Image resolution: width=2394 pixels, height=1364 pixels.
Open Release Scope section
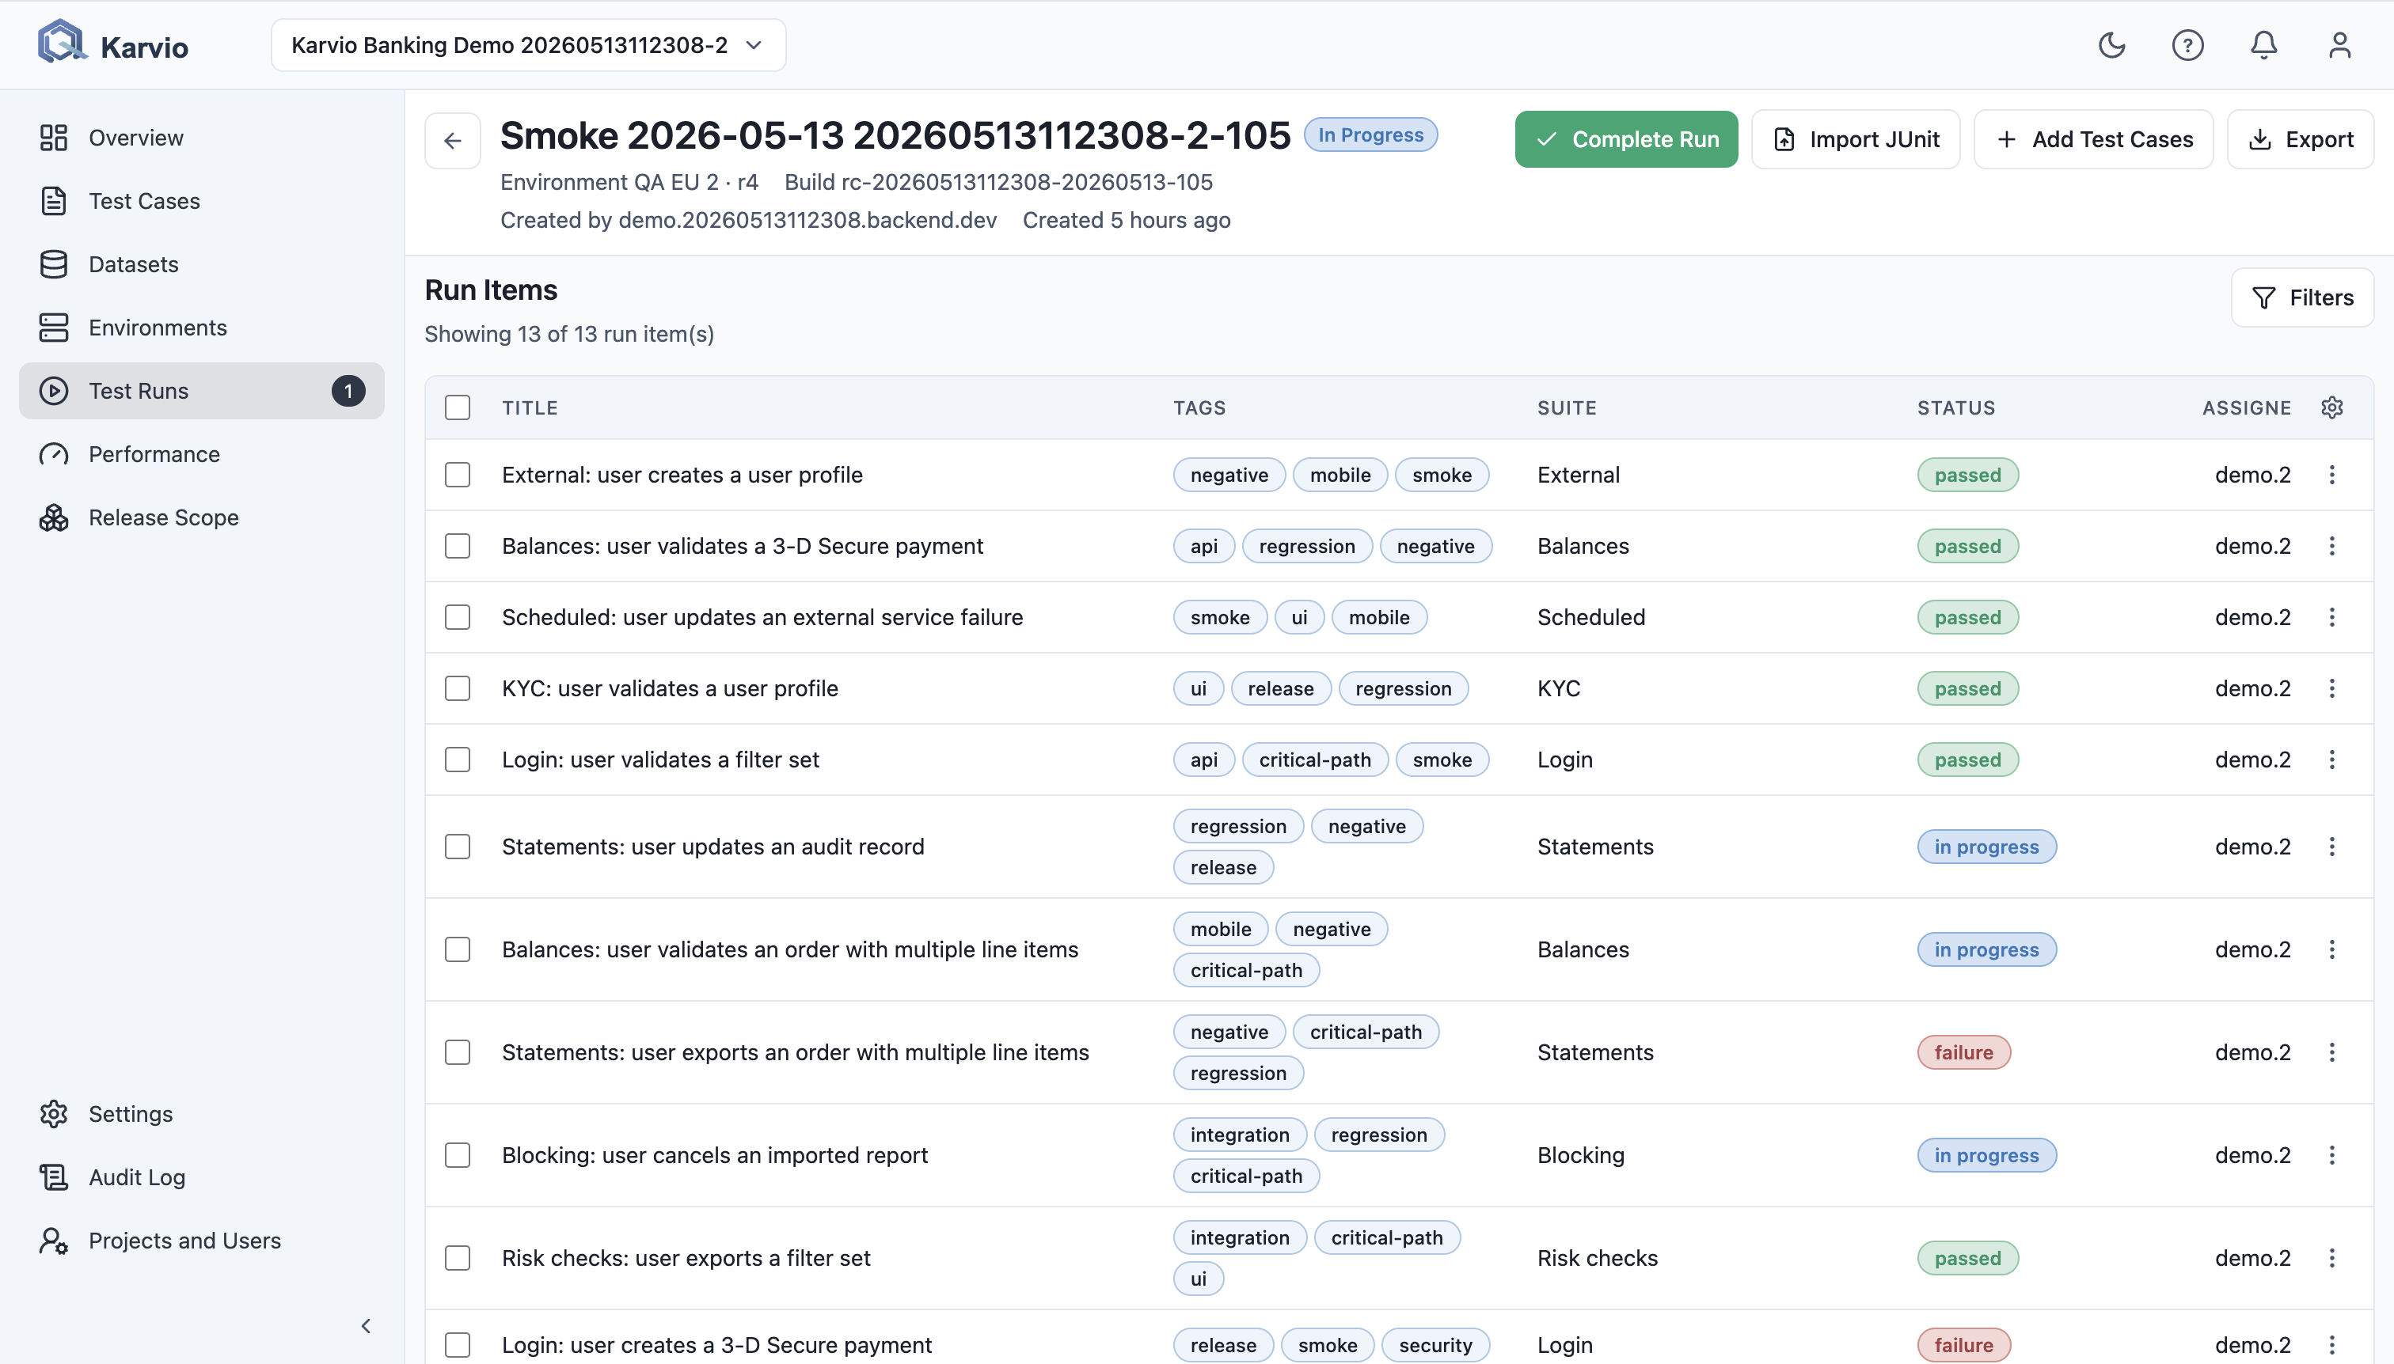(202, 518)
